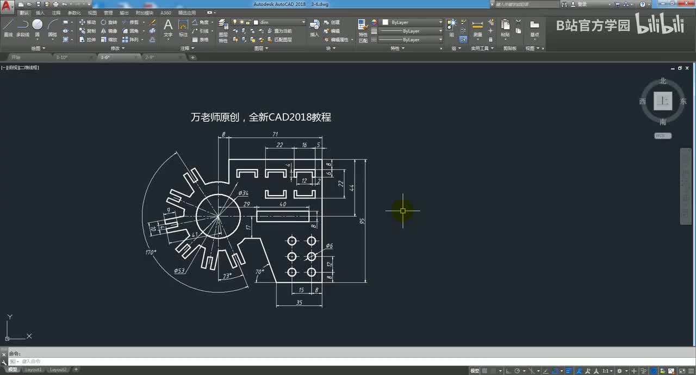Activate the Copy (复制) command
The image size is (696, 375).
point(87,31)
